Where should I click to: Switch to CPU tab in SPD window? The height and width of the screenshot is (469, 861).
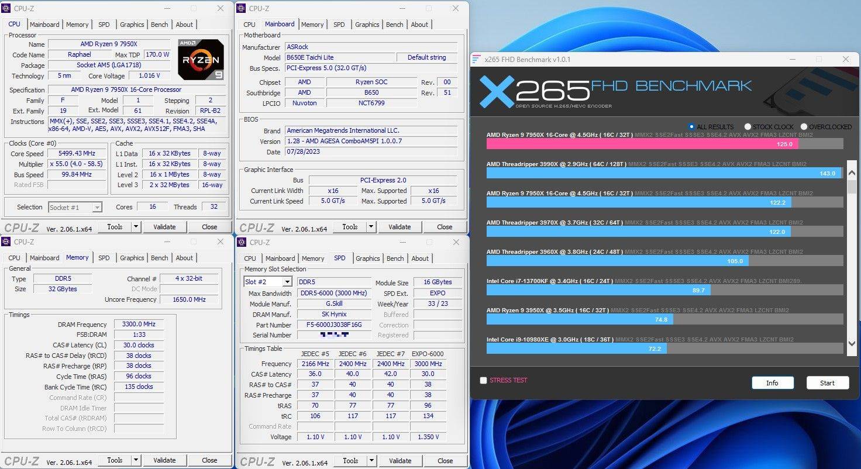click(x=250, y=258)
